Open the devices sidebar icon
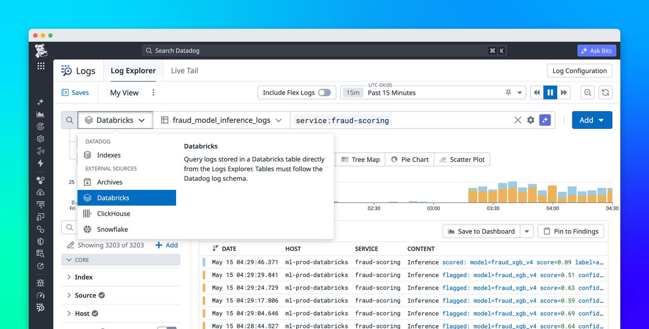The image size is (649, 329). 41,217
